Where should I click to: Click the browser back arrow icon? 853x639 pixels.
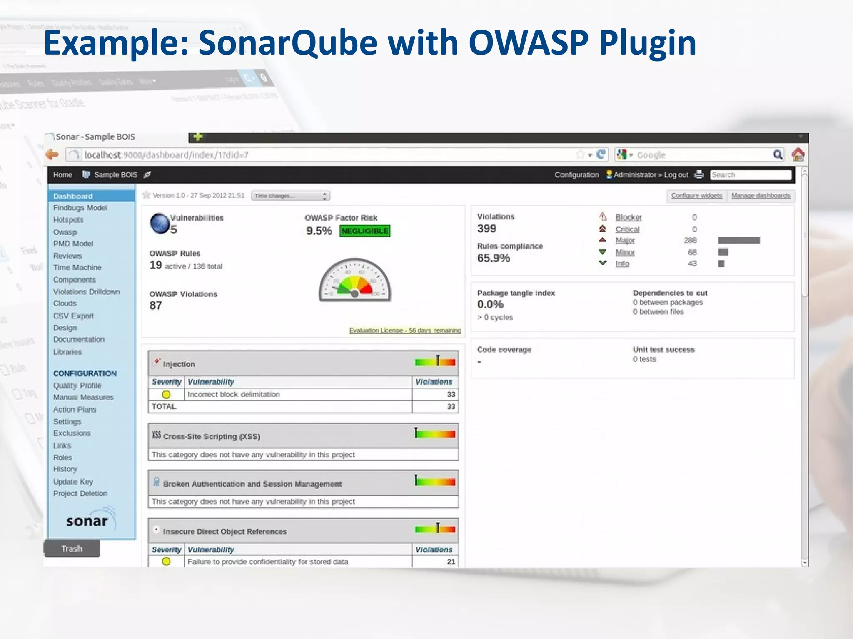[x=52, y=155]
